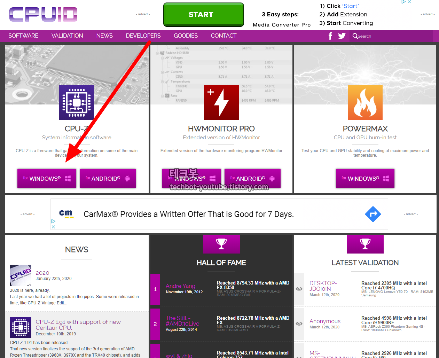
Task: Open Andre Yang hall of fame entry
Action: 180,286
